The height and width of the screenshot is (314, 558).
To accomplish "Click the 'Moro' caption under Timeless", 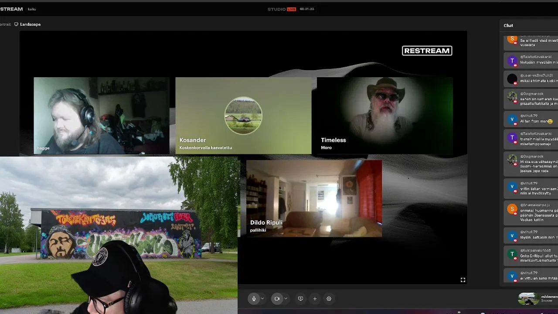I will point(327,148).
